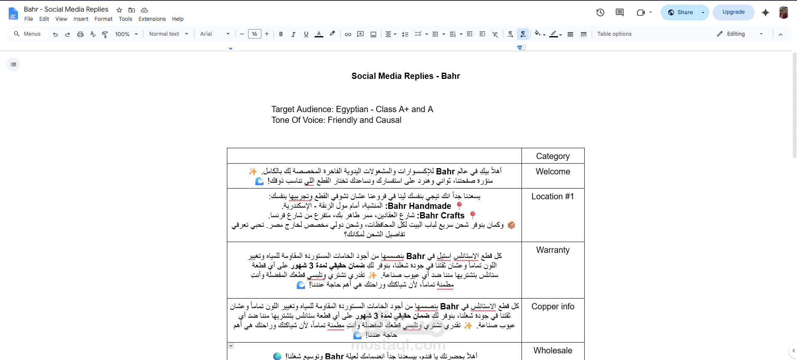Open line and paragraph spacing
Screen dimensions: 797x360
[405, 34]
